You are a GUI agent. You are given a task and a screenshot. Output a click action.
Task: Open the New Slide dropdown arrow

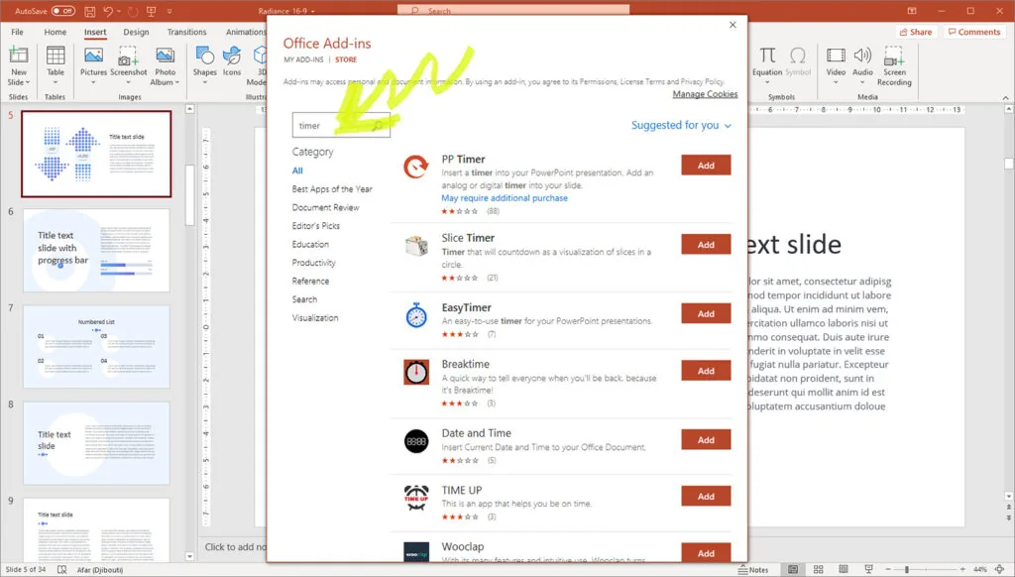(x=27, y=83)
